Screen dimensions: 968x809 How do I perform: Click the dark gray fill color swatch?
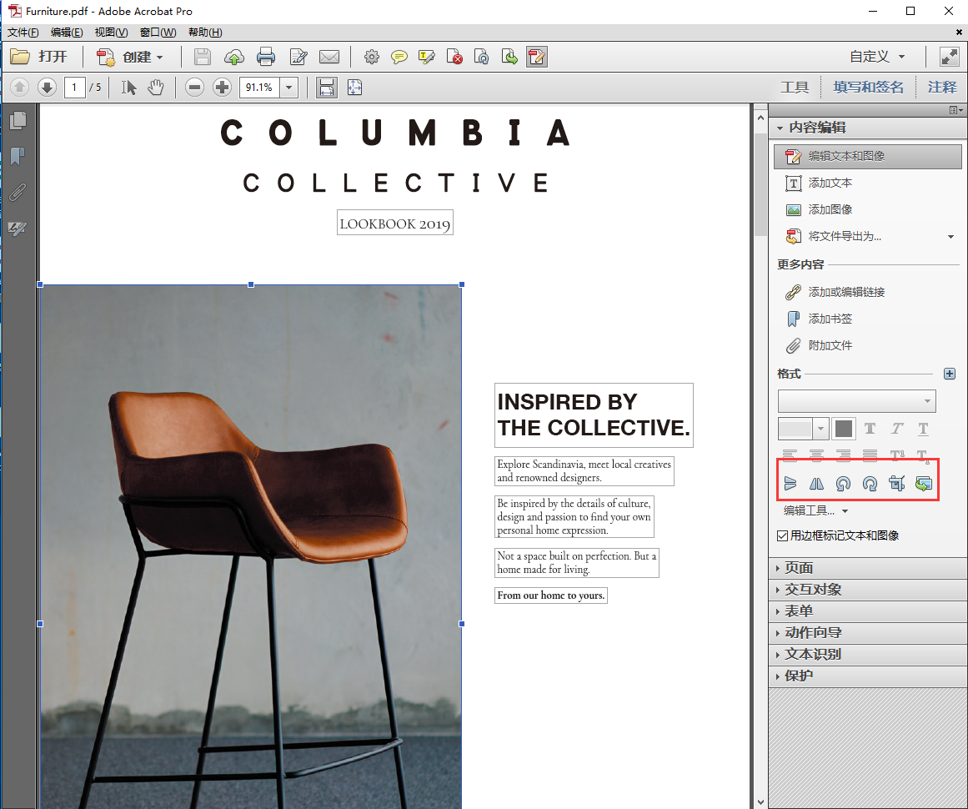click(x=844, y=429)
